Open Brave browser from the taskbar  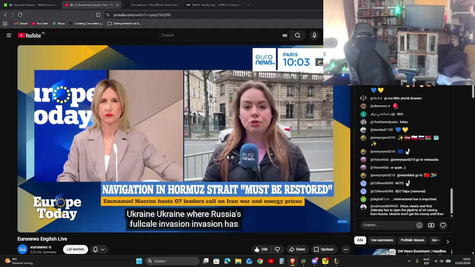[292, 261]
